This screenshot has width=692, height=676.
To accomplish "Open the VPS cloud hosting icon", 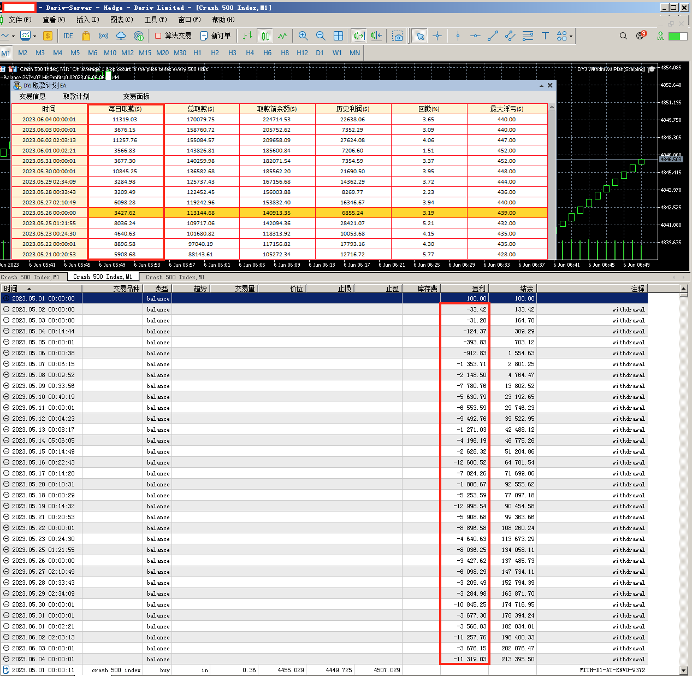I will click(121, 36).
